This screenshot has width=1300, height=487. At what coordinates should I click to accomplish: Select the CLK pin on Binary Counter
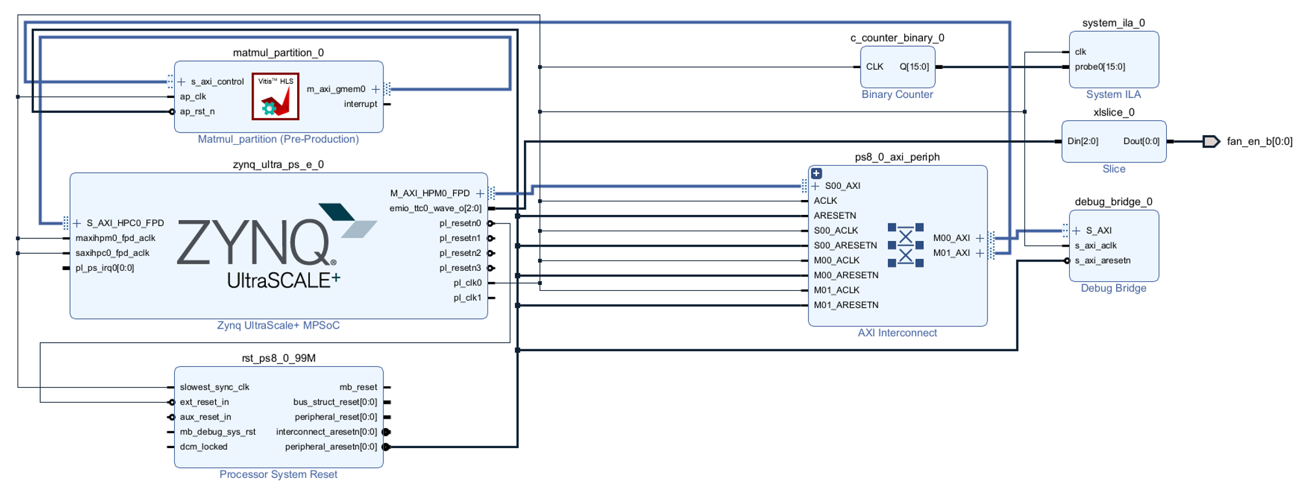(x=875, y=67)
